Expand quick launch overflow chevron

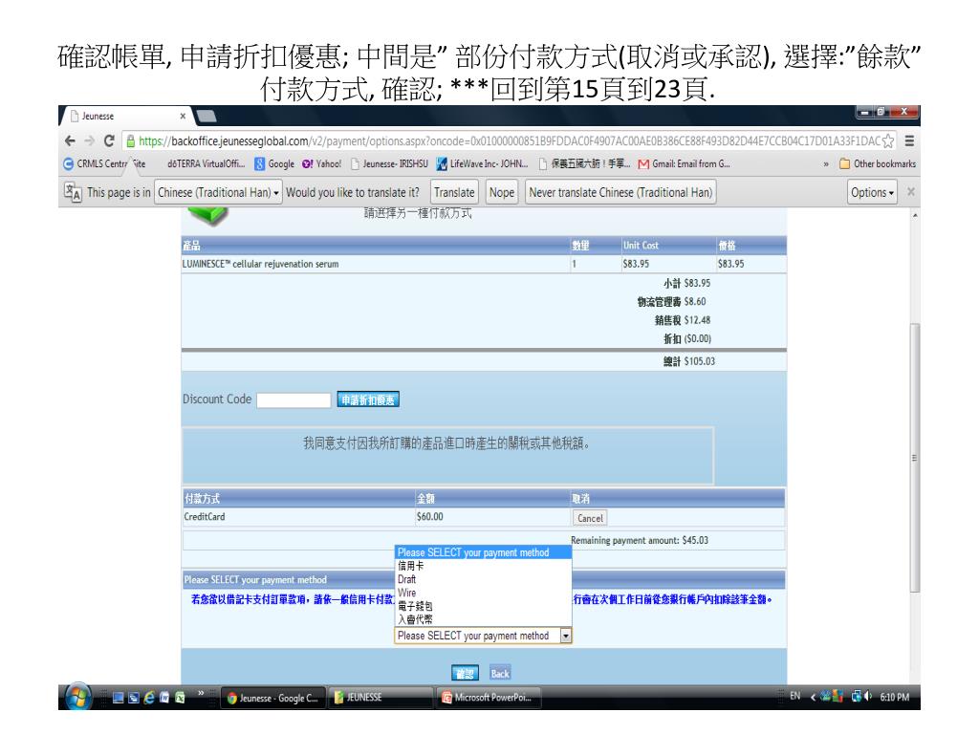coord(201,693)
